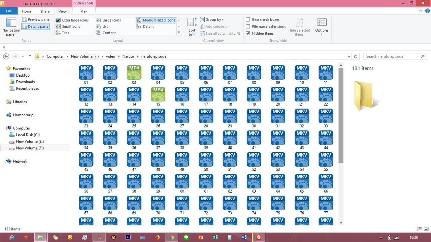
Task: Click the Video Tools contextual tab
Action: 84,3
